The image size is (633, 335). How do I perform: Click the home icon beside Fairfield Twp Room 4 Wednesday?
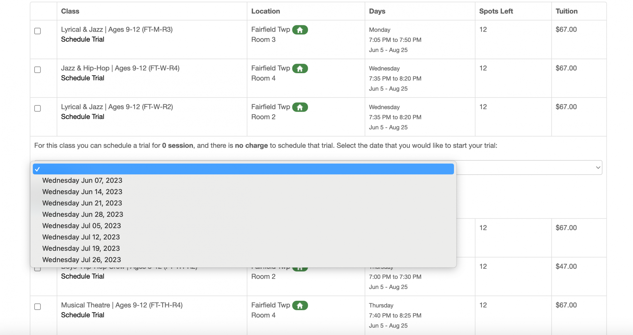pyautogui.click(x=300, y=69)
